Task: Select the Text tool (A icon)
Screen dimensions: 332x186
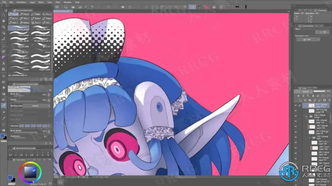Action: click(x=4, y=63)
